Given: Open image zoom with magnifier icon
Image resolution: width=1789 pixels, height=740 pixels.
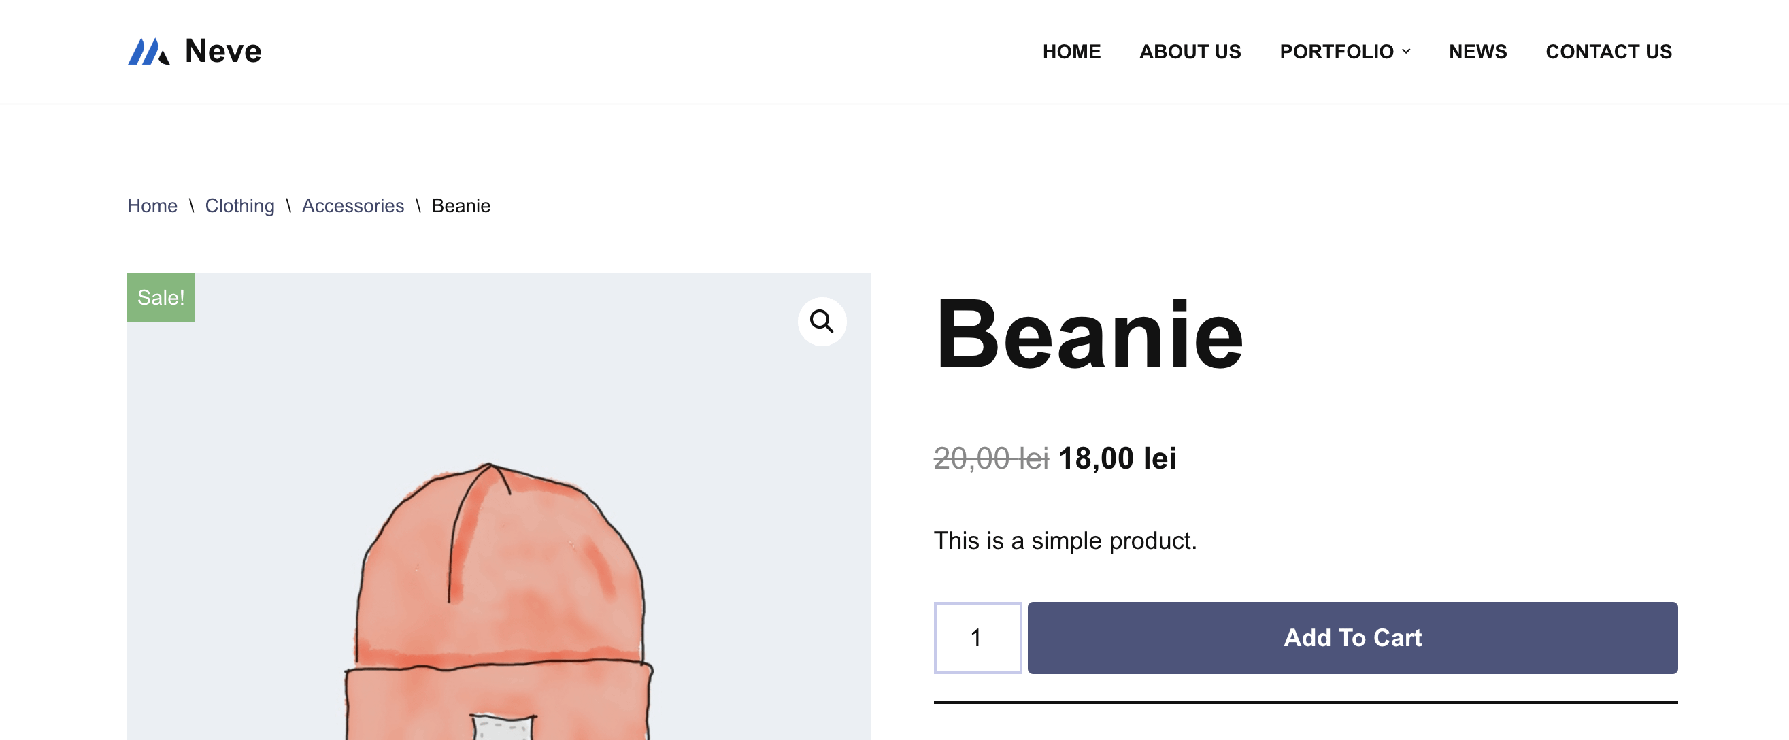Looking at the screenshot, I should [822, 322].
